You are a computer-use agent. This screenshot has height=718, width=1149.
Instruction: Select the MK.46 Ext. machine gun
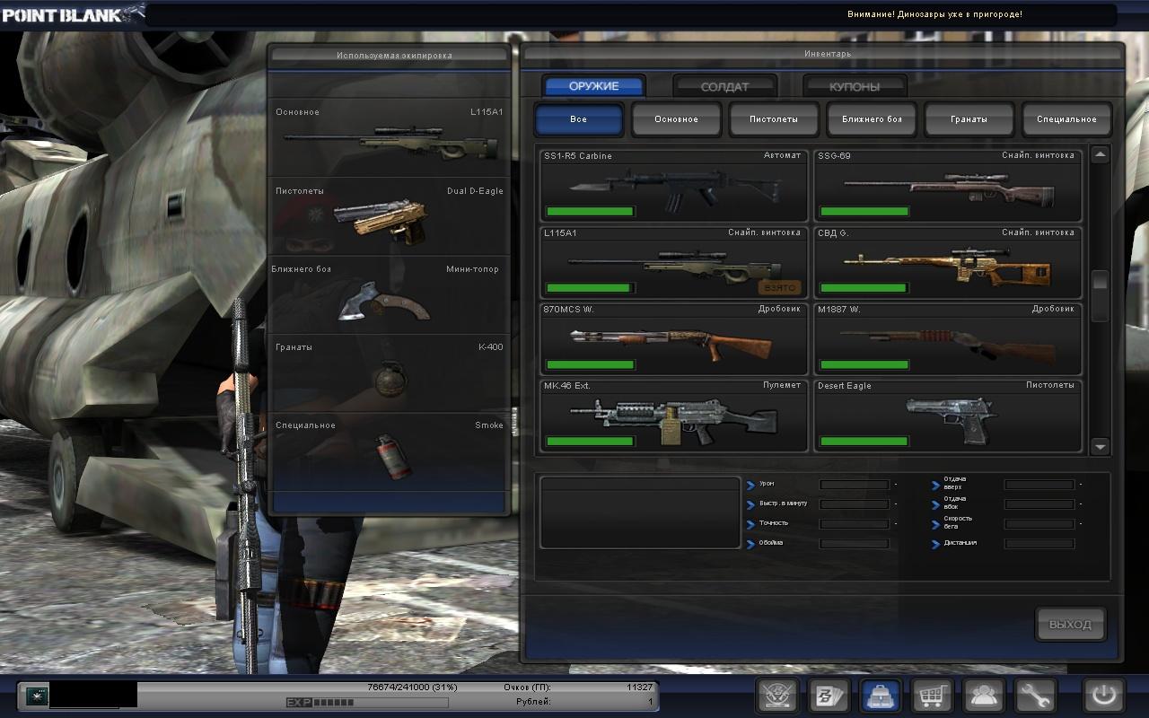click(674, 416)
